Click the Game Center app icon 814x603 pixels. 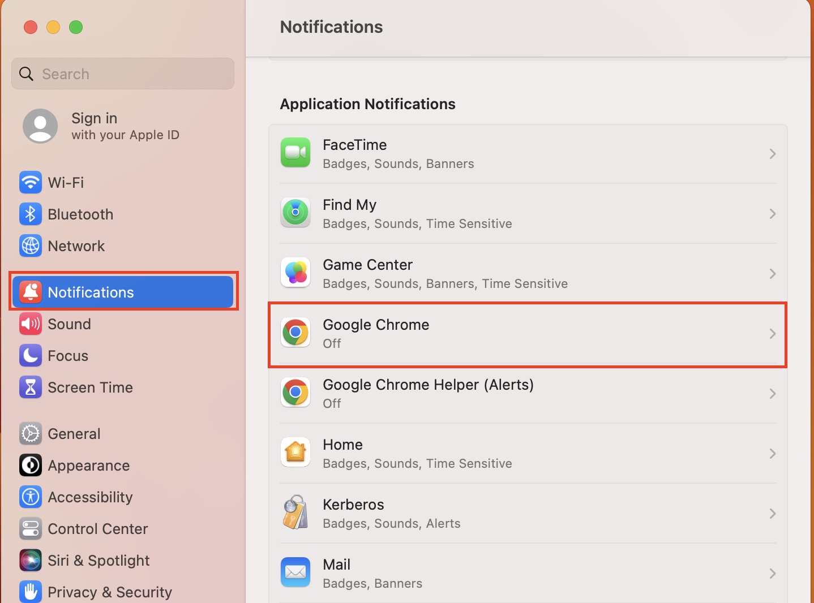click(x=295, y=273)
